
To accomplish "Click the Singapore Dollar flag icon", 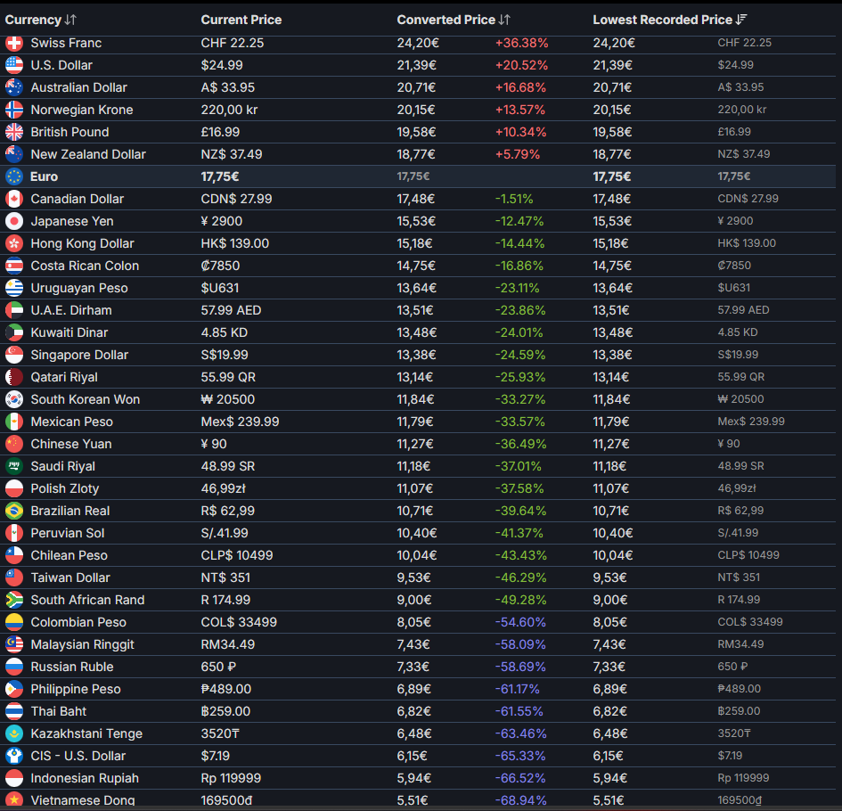I will coord(14,355).
